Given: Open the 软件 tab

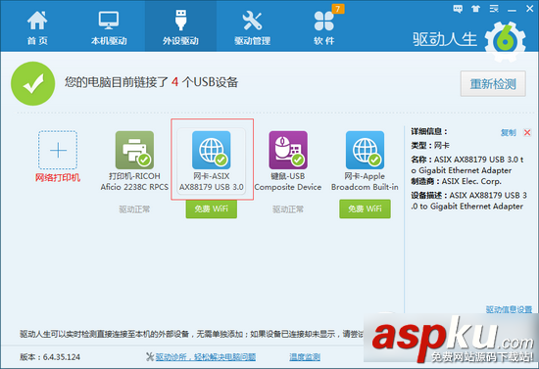Looking at the screenshot, I should click(x=323, y=27).
